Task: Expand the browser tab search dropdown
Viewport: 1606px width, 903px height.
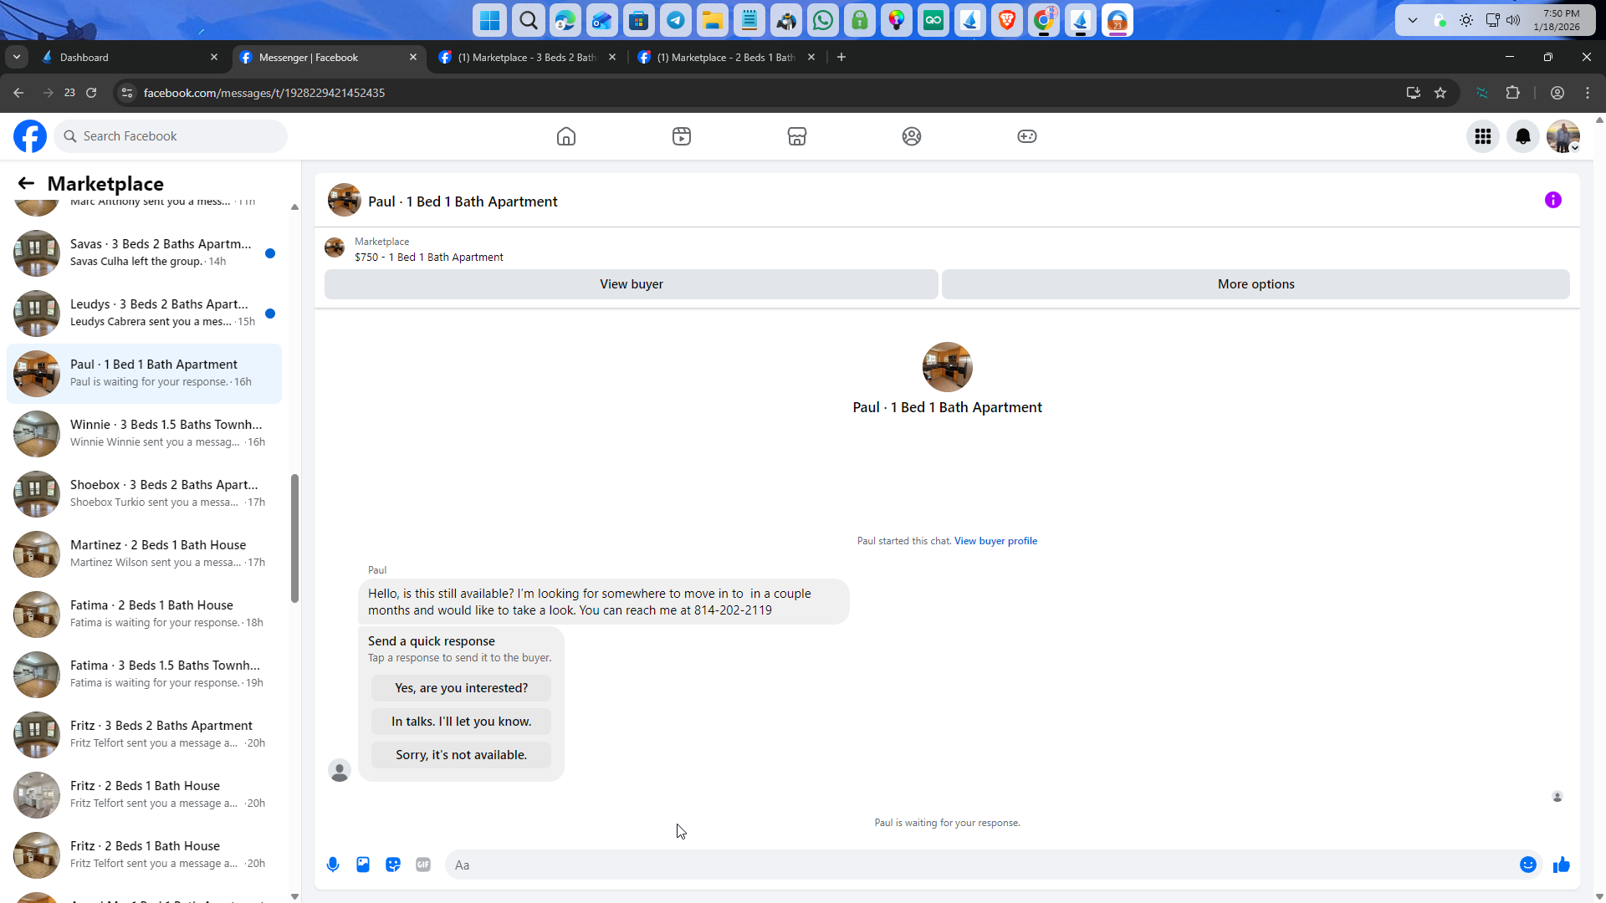Action: (17, 57)
